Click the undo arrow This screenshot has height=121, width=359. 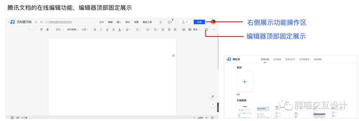29,30
